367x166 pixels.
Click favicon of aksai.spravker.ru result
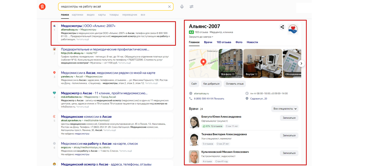(54, 117)
